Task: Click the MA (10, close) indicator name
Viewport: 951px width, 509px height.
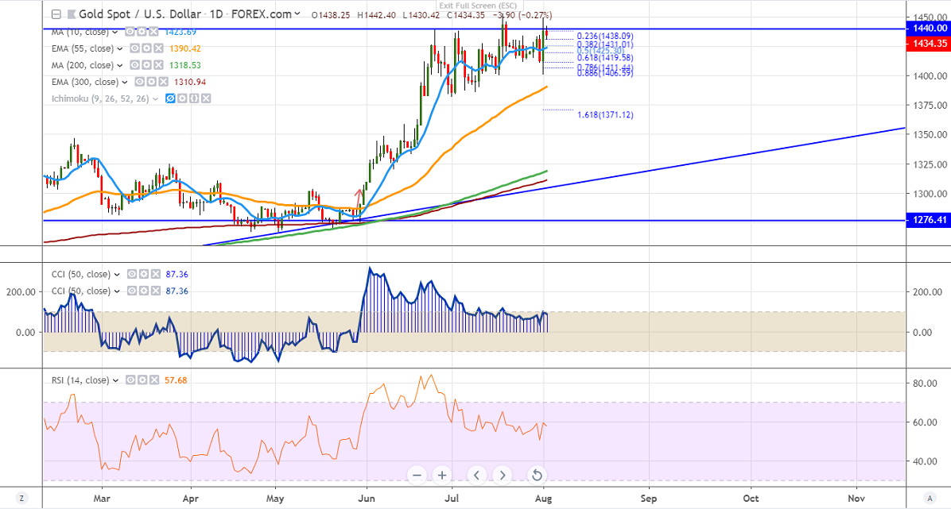Action: [80, 32]
